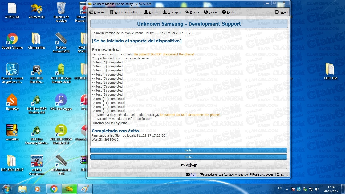Select the NCK BOX 5.08.17 folder
The image size is (345, 194).
tap(12, 163)
